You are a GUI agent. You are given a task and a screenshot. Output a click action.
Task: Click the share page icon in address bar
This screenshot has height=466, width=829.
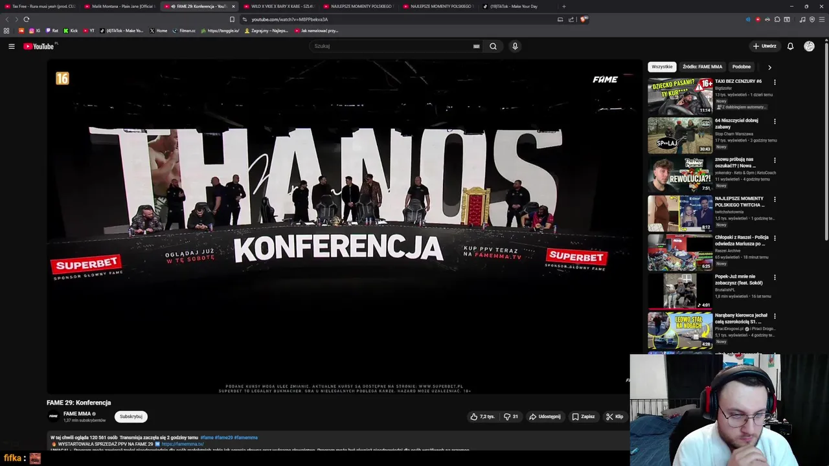tap(571, 19)
